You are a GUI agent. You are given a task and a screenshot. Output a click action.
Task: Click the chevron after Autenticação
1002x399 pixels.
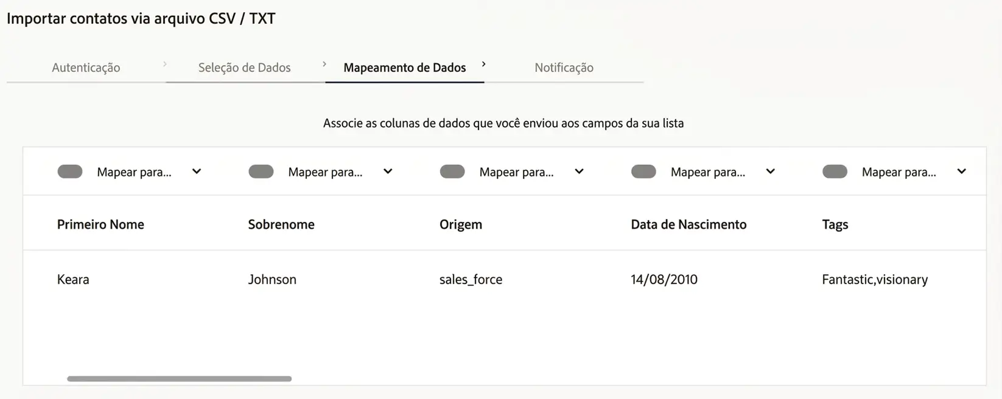pos(165,64)
